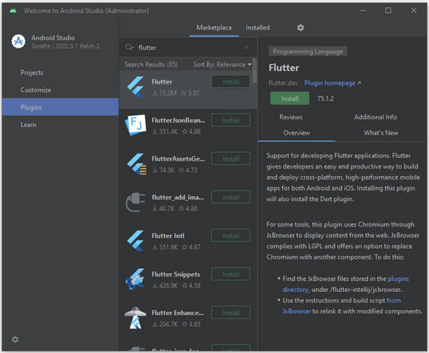The height and width of the screenshot is (353, 429).
Task: Open the Sort By: Relevance dropdown
Action: click(x=222, y=65)
